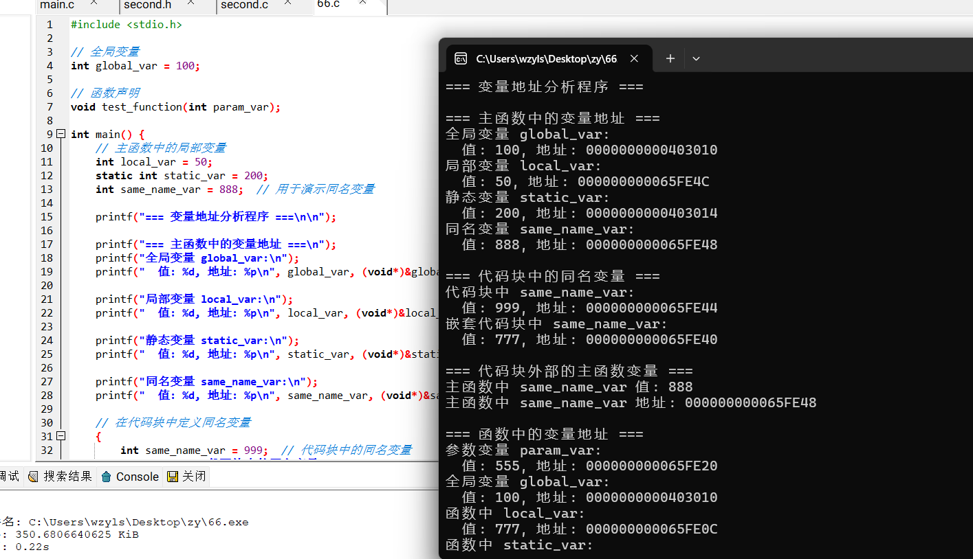The image size is (973, 559).
Task: Close the second.h editor tab
Action: pyautogui.click(x=190, y=3)
